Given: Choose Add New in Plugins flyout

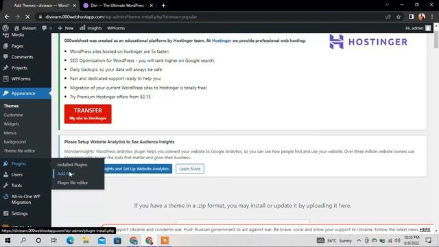Looking at the screenshot, I should (66, 174).
